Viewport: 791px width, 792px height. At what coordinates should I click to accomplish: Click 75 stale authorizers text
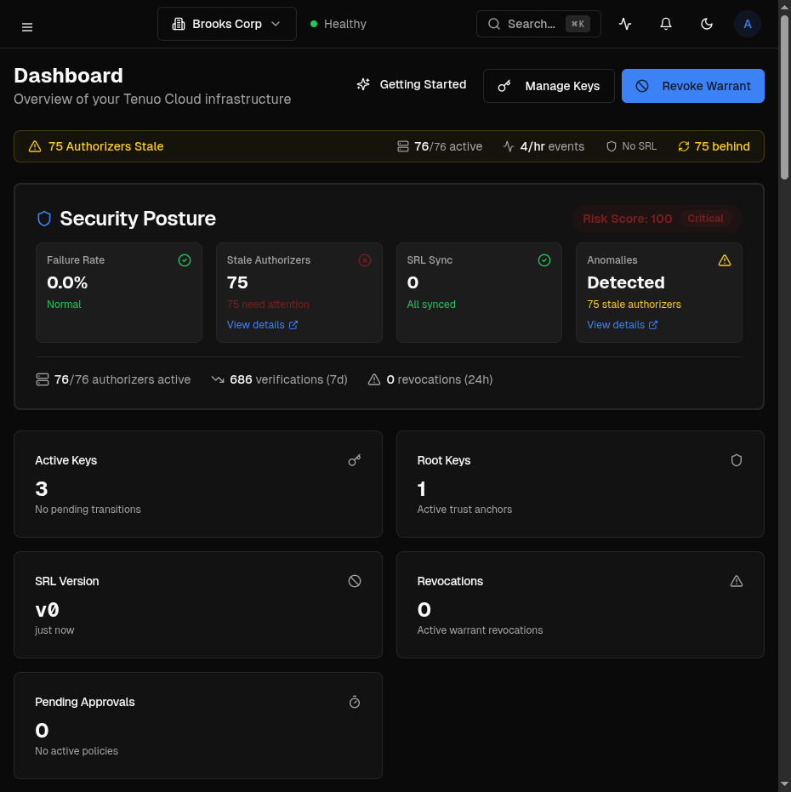[x=634, y=304]
